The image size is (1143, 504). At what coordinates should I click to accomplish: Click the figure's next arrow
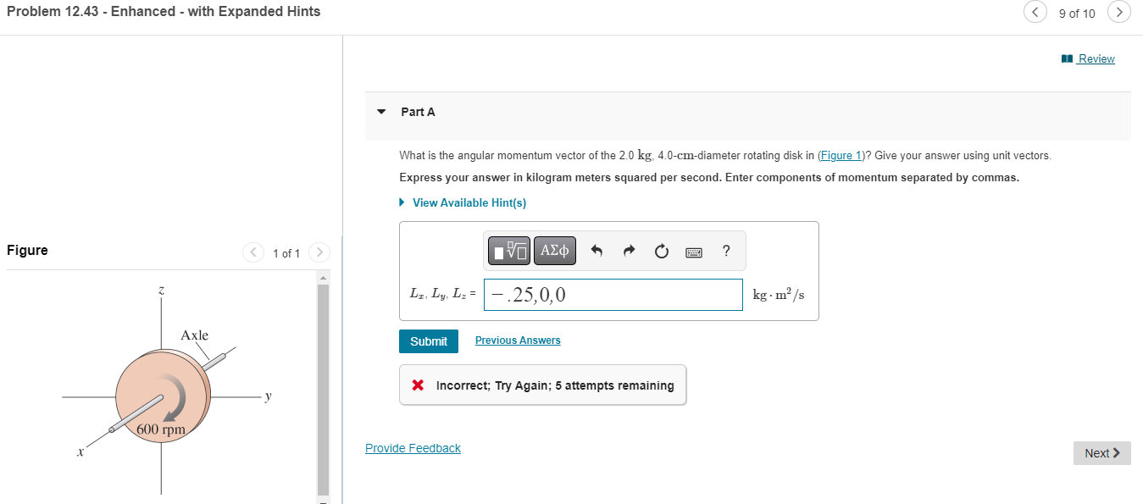coord(319,252)
